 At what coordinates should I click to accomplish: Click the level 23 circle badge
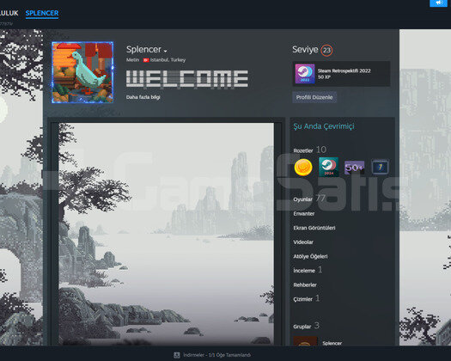[326, 51]
